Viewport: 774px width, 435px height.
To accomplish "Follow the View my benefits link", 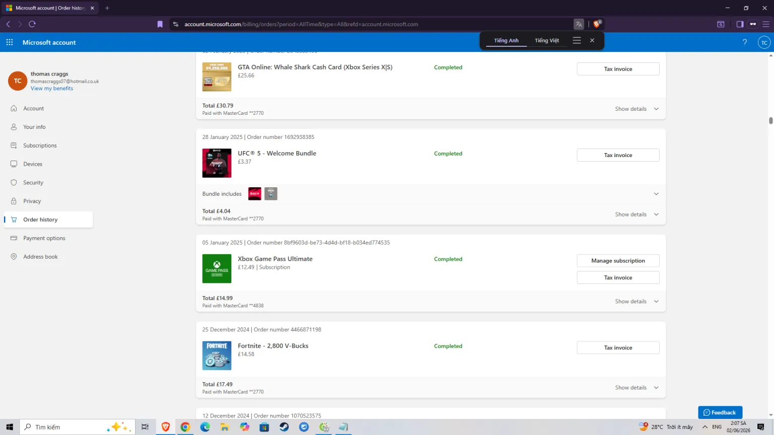I will coord(52,89).
